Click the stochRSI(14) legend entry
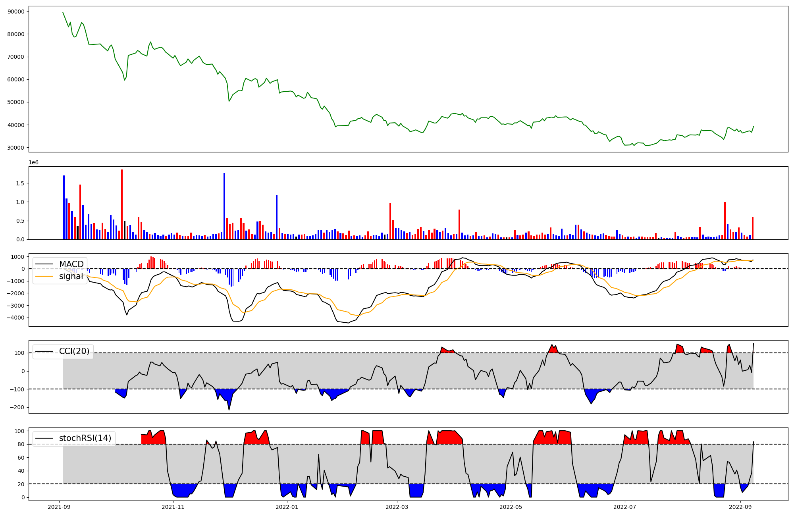This screenshot has height=516, width=794. tap(85, 438)
